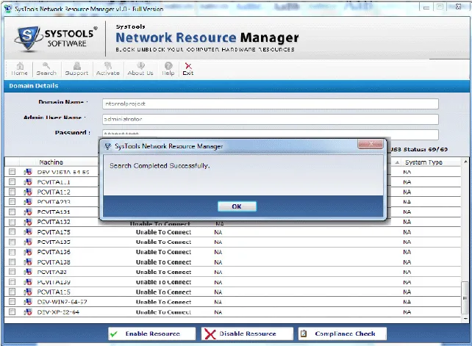
Task: Click the machine list scrollbar thumb
Action: click(x=465, y=298)
